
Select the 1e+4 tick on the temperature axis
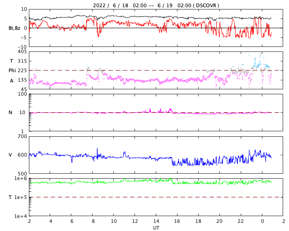[x=21, y=216]
